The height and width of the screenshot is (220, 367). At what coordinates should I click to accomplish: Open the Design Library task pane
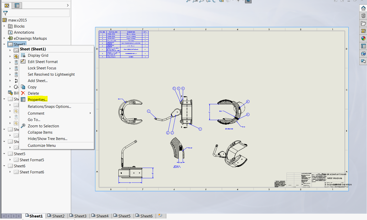(x=363, y=15)
